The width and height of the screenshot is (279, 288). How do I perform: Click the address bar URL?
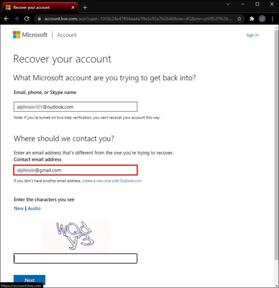pyautogui.click(x=137, y=19)
